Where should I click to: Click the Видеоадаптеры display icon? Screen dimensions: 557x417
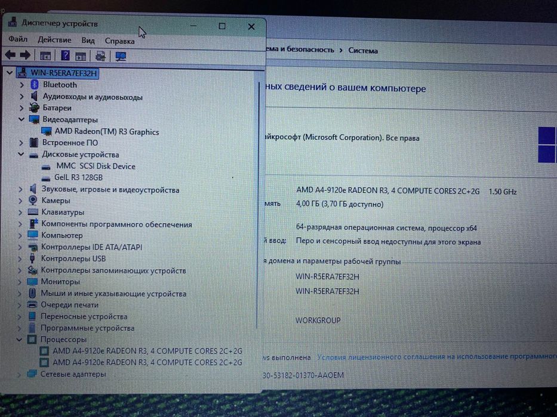click(x=34, y=120)
